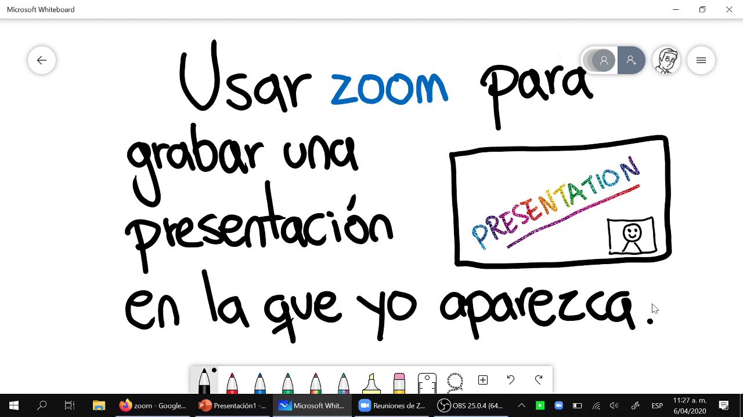Open the account profile avatar
743x417 pixels.
[667, 60]
